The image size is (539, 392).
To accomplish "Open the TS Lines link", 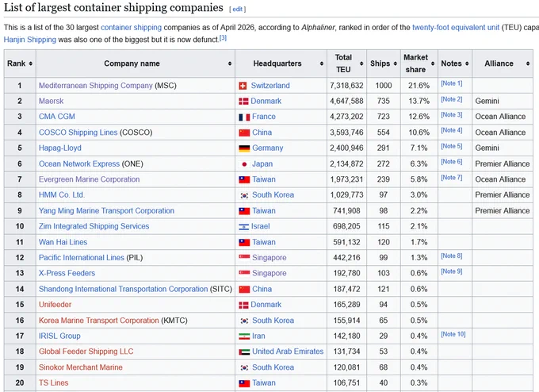I will 54,382.
